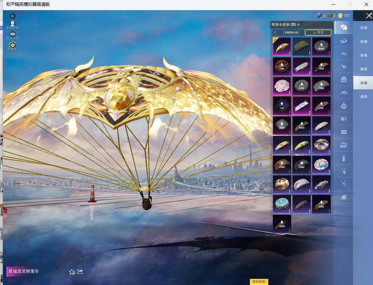Viewport: 373px width, 285px height.
Task: Open the ship-shaped category icon in sidebar
Action: [x=344, y=41]
